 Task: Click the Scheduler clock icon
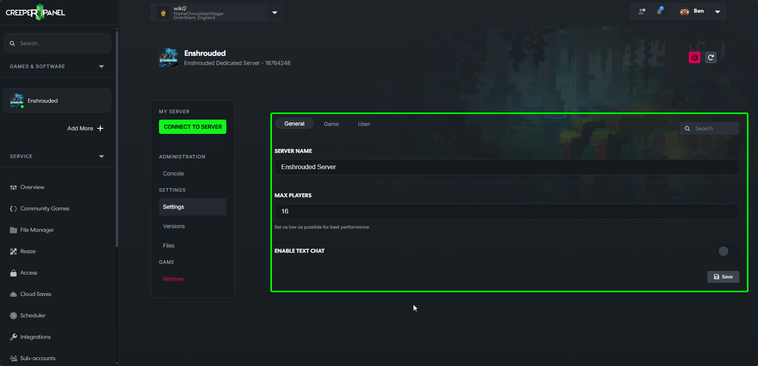click(x=13, y=316)
